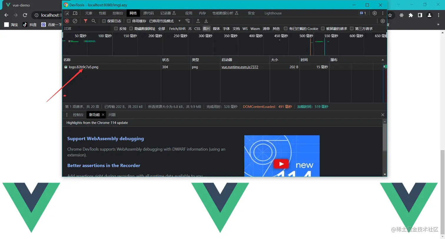
Task: Check 有已拦截的 Cookie checkbox
Action: pos(285,29)
